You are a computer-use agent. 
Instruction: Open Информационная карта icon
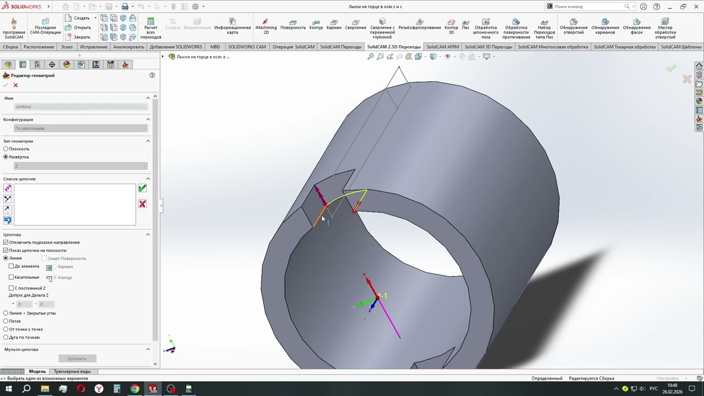pos(233,27)
